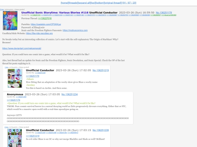The width and height of the screenshot is (197, 147).
Task: Go to the threads link
Action: click(x=73, y=3)
